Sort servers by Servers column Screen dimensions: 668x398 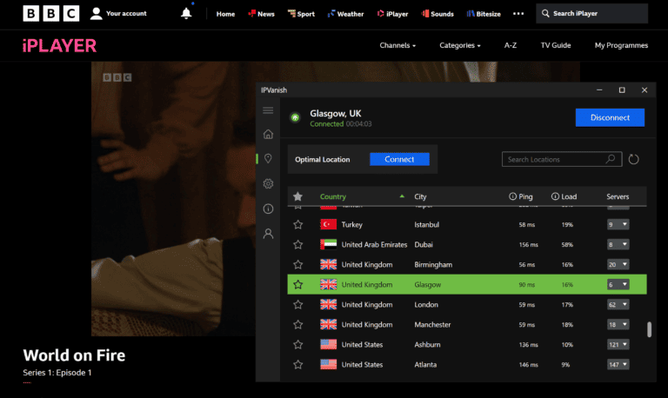[618, 196]
